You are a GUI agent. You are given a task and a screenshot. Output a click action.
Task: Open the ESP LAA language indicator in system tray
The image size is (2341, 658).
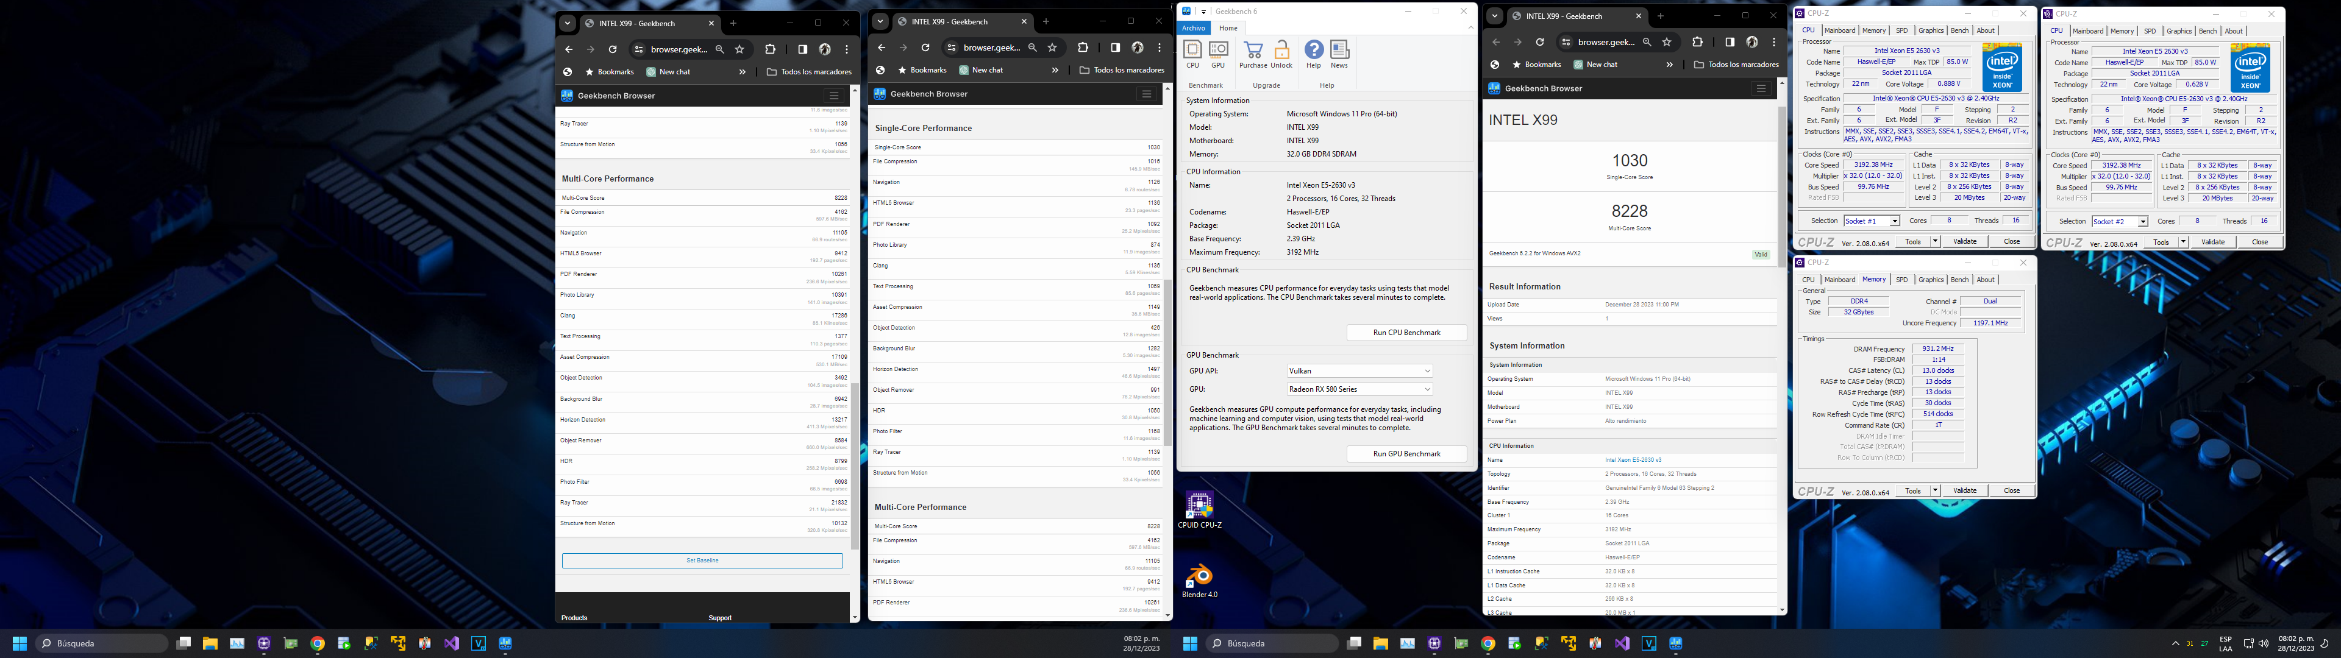coord(2226,643)
